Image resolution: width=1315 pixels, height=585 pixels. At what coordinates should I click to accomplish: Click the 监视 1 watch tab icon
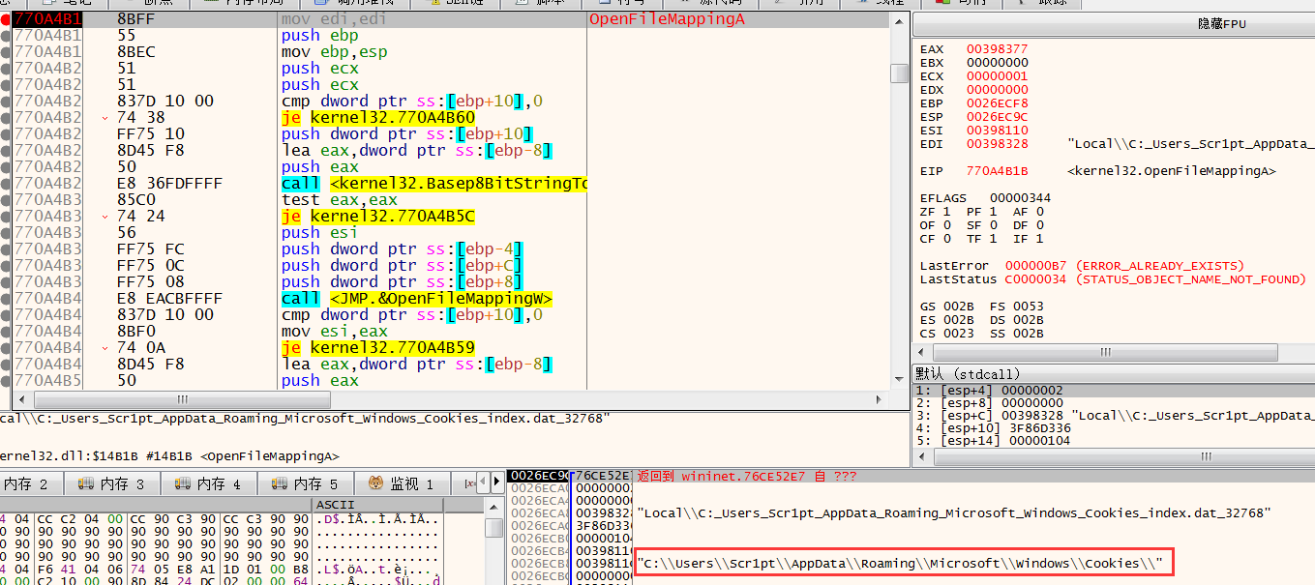click(375, 483)
